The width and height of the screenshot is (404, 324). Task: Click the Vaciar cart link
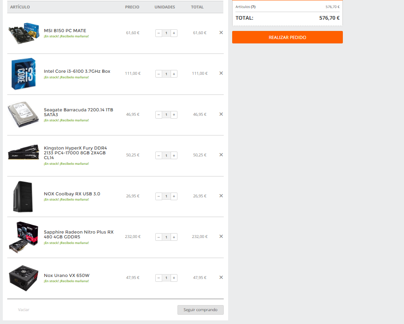click(23, 310)
